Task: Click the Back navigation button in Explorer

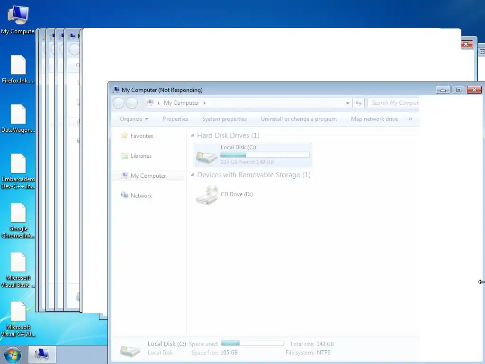Action: [118, 103]
